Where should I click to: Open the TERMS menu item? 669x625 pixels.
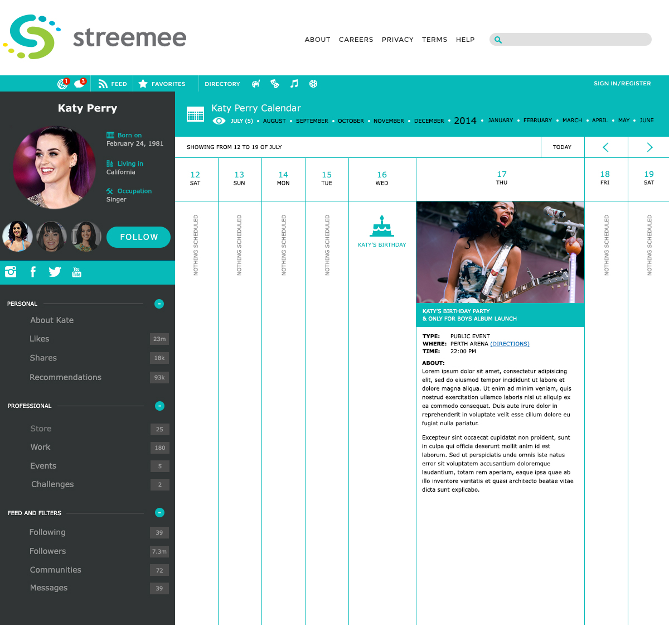[x=434, y=40]
